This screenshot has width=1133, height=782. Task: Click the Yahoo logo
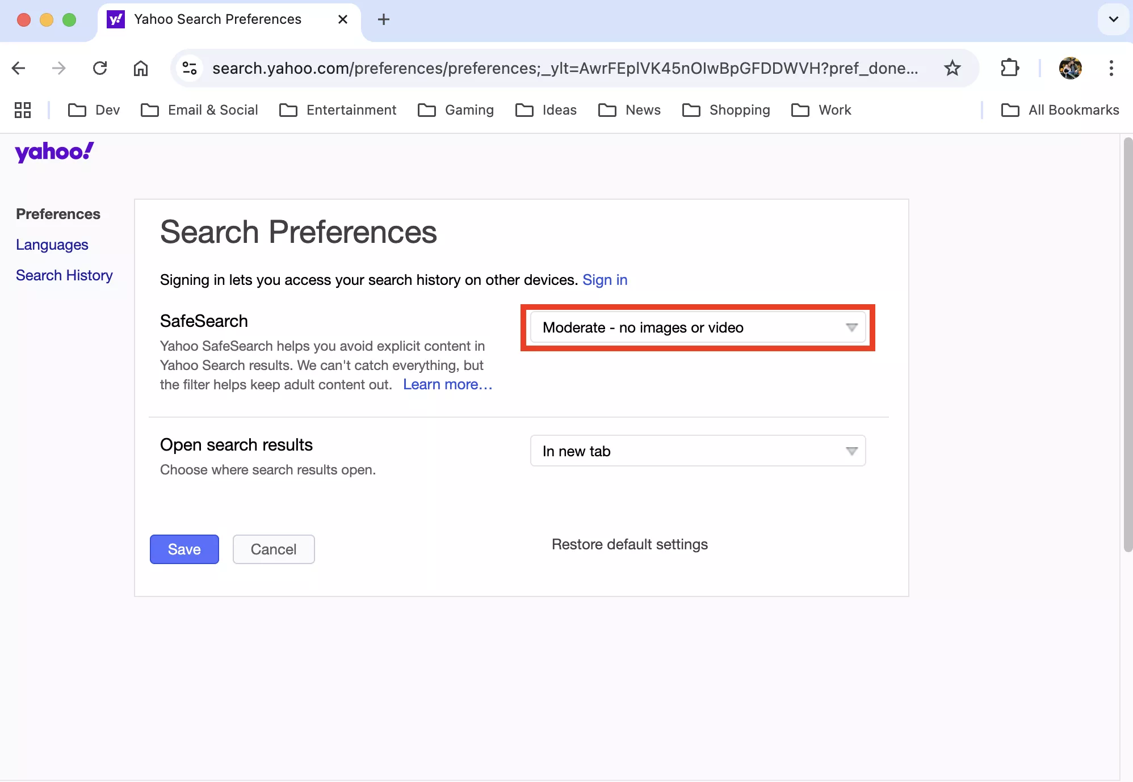(54, 152)
